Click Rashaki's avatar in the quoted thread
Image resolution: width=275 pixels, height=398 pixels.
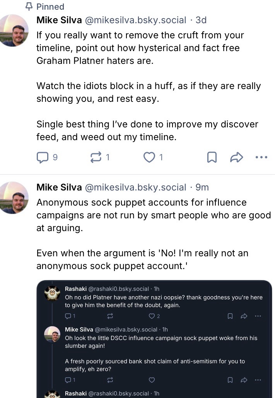pyautogui.click(x=52, y=293)
